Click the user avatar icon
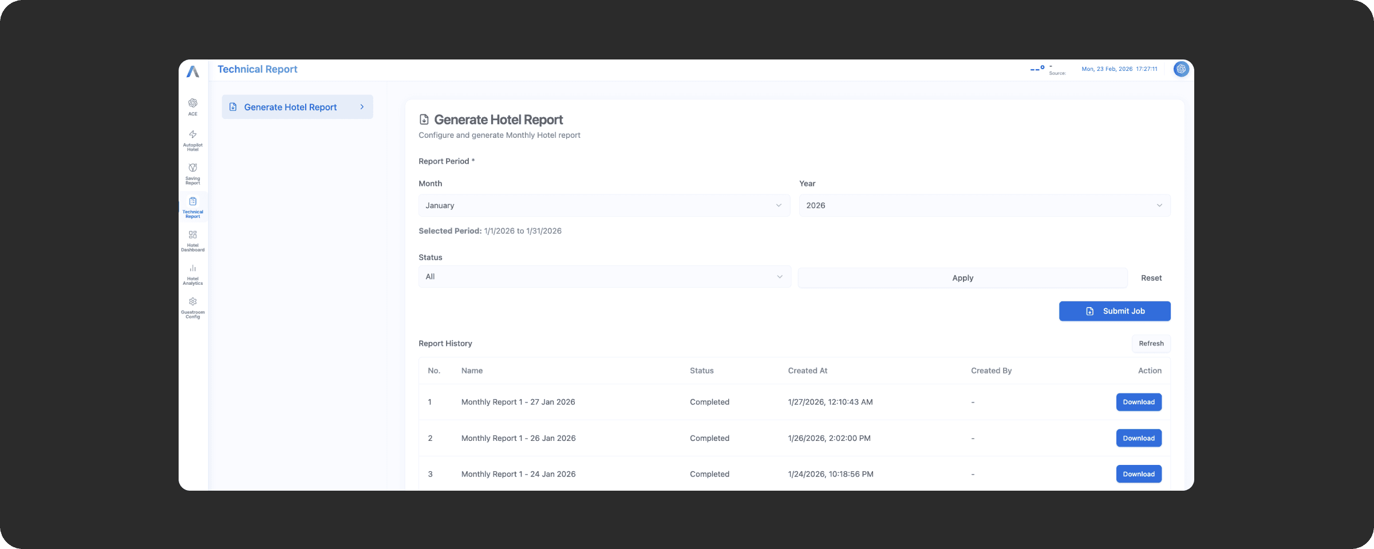The height and width of the screenshot is (549, 1374). [1181, 69]
